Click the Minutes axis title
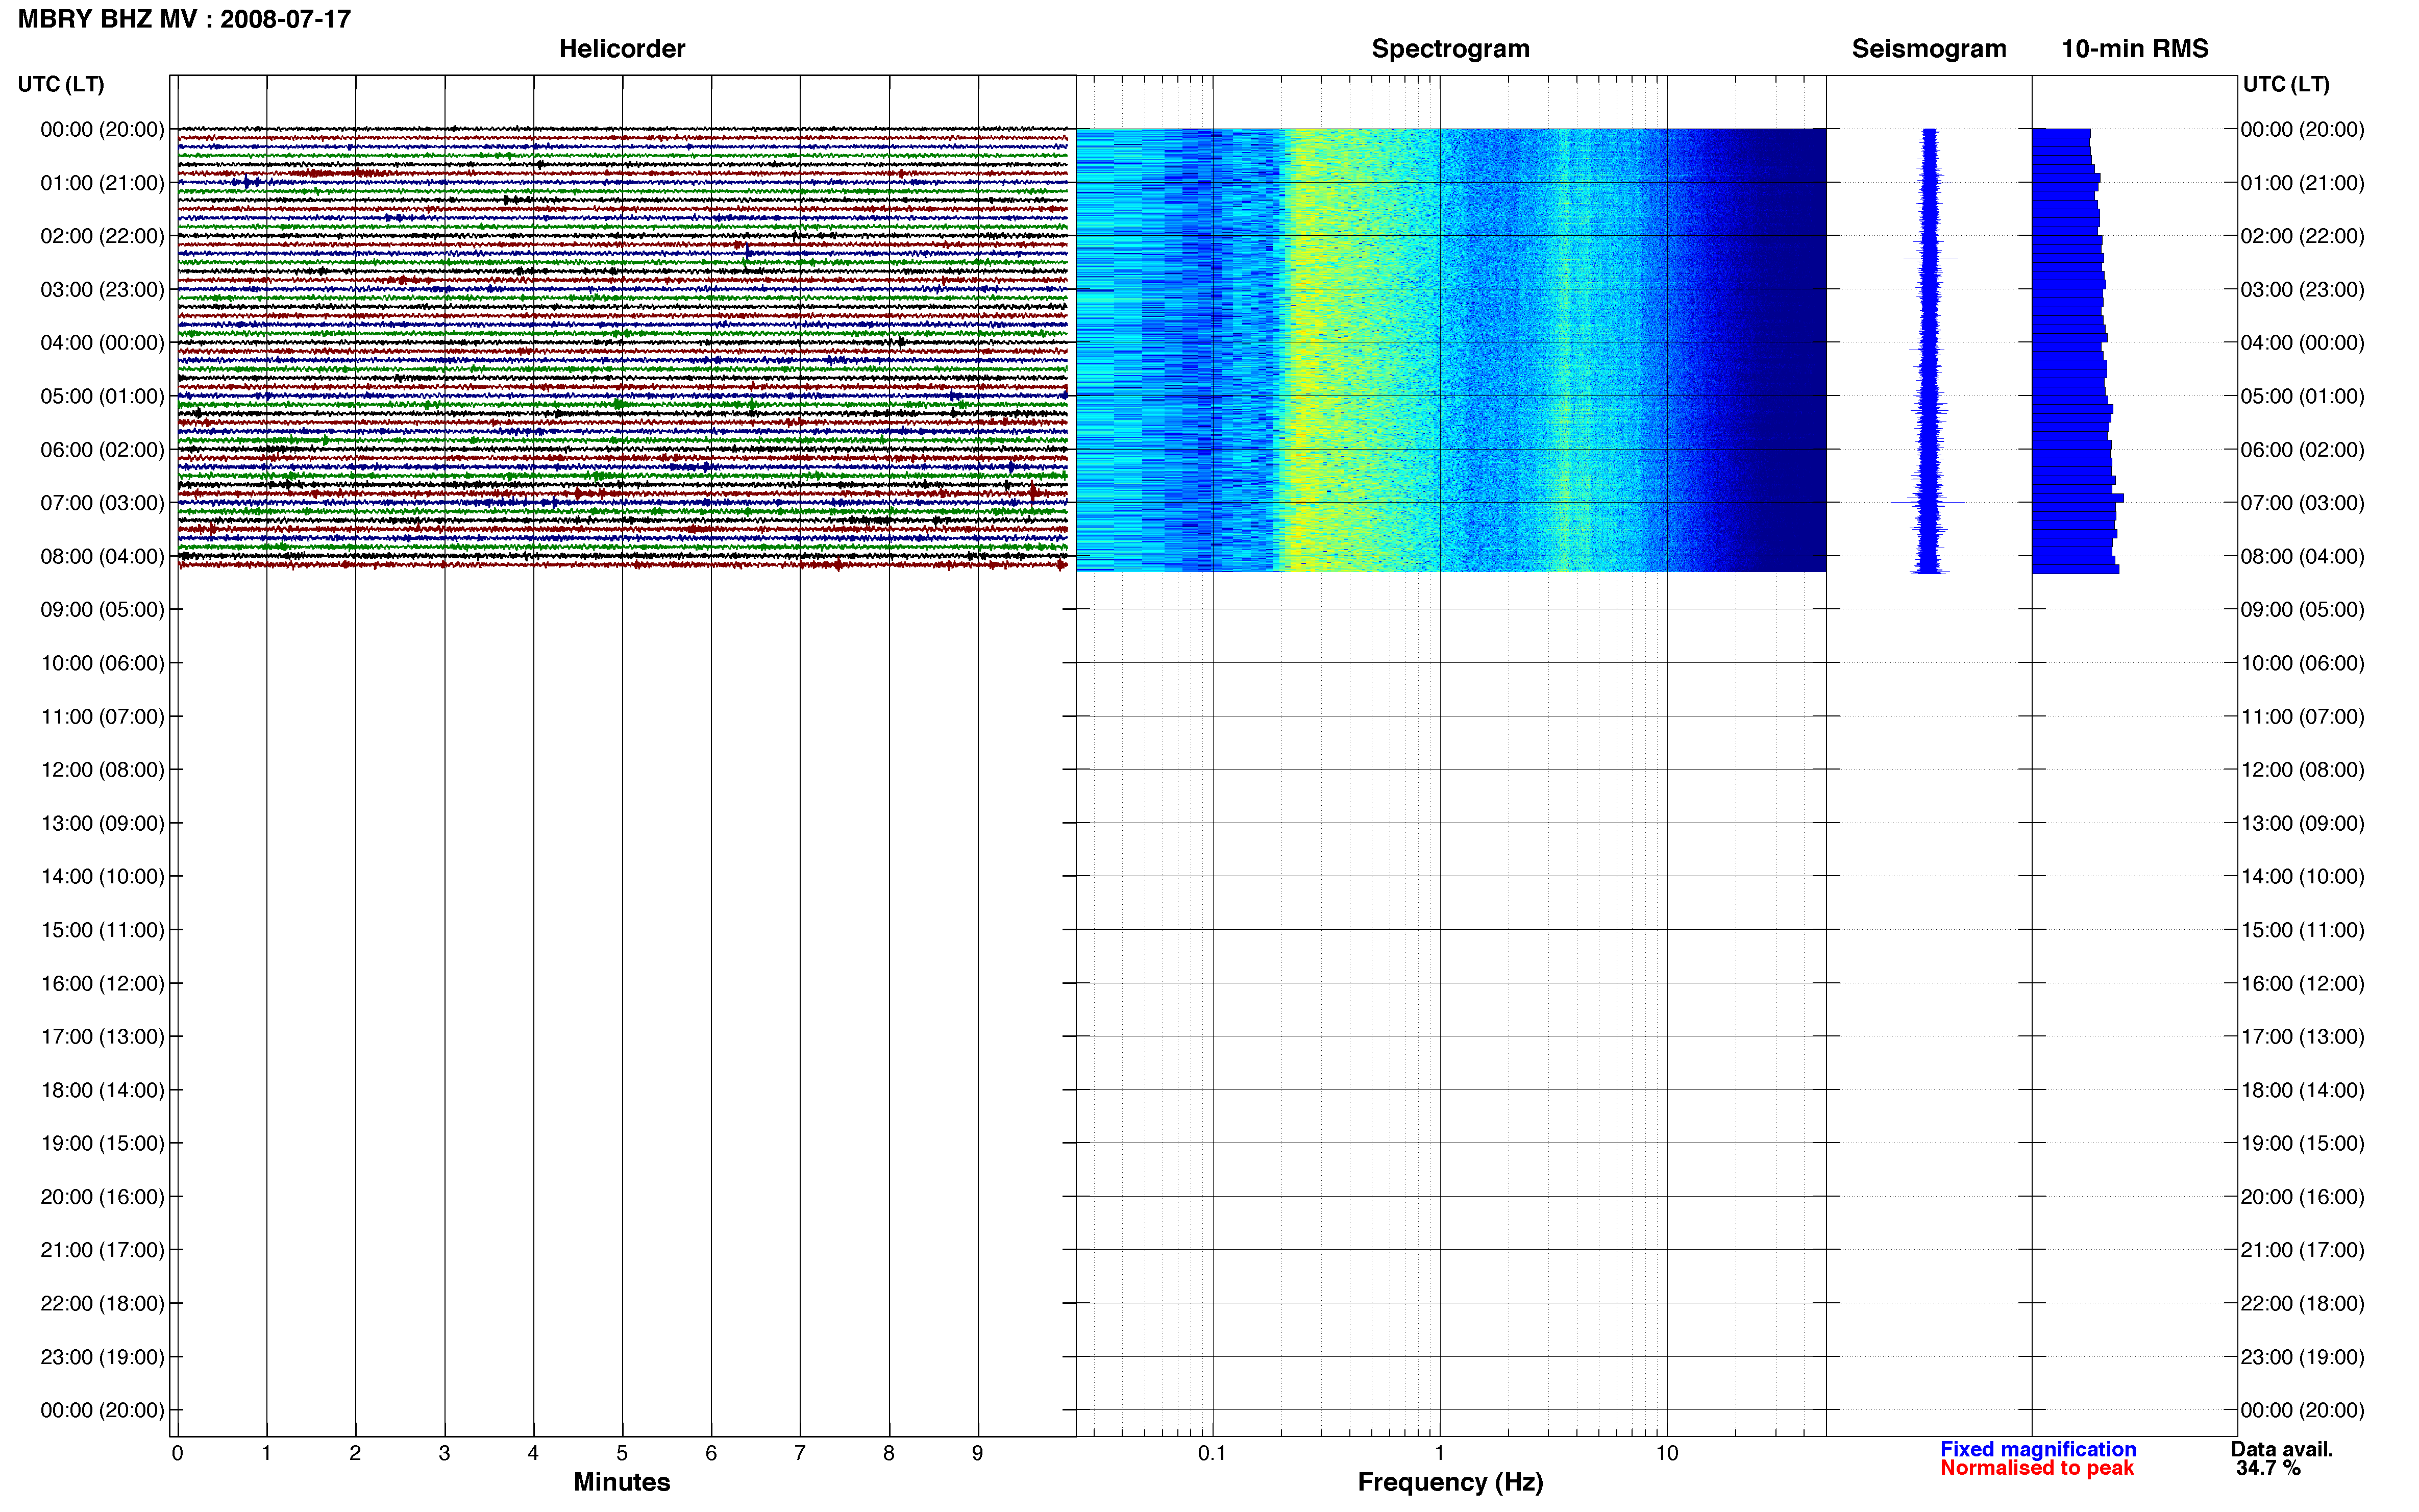2419x1512 pixels. pos(622,1482)
